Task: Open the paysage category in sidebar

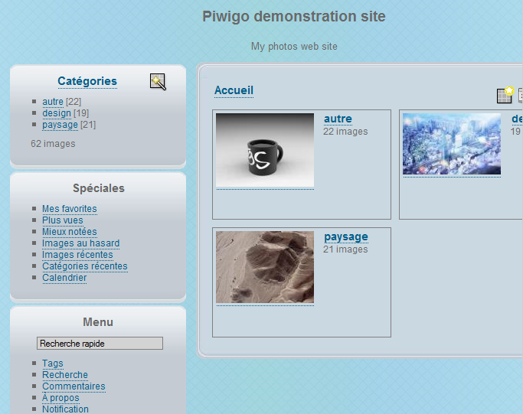Action: (x=60, y=125)
